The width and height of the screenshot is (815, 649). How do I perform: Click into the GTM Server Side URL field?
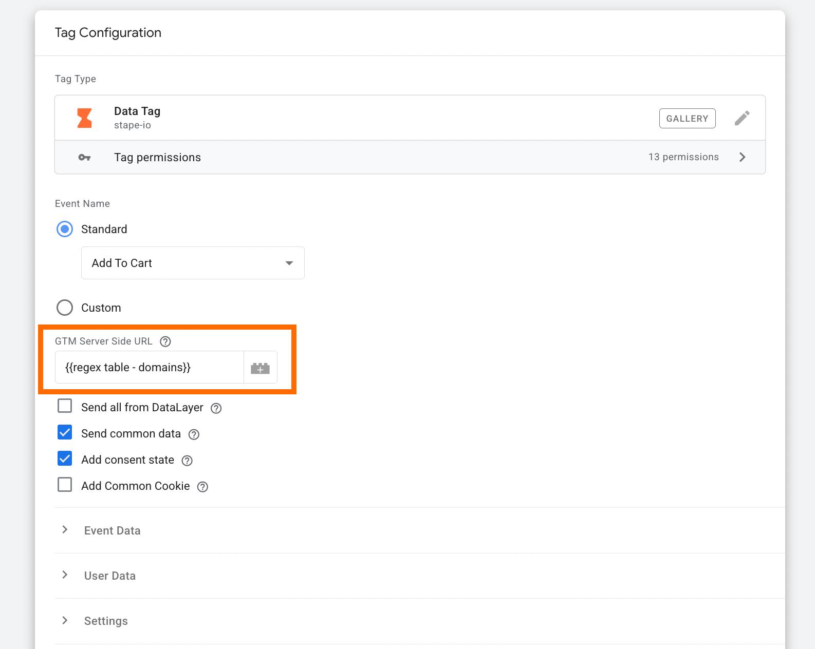pyautogui.click(x=150, y=368)
